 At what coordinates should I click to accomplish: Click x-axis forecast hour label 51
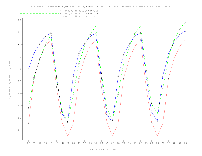coord(124,143)
